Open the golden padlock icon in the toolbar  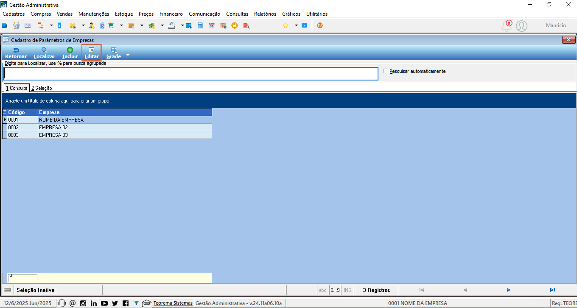click(234, 25)
